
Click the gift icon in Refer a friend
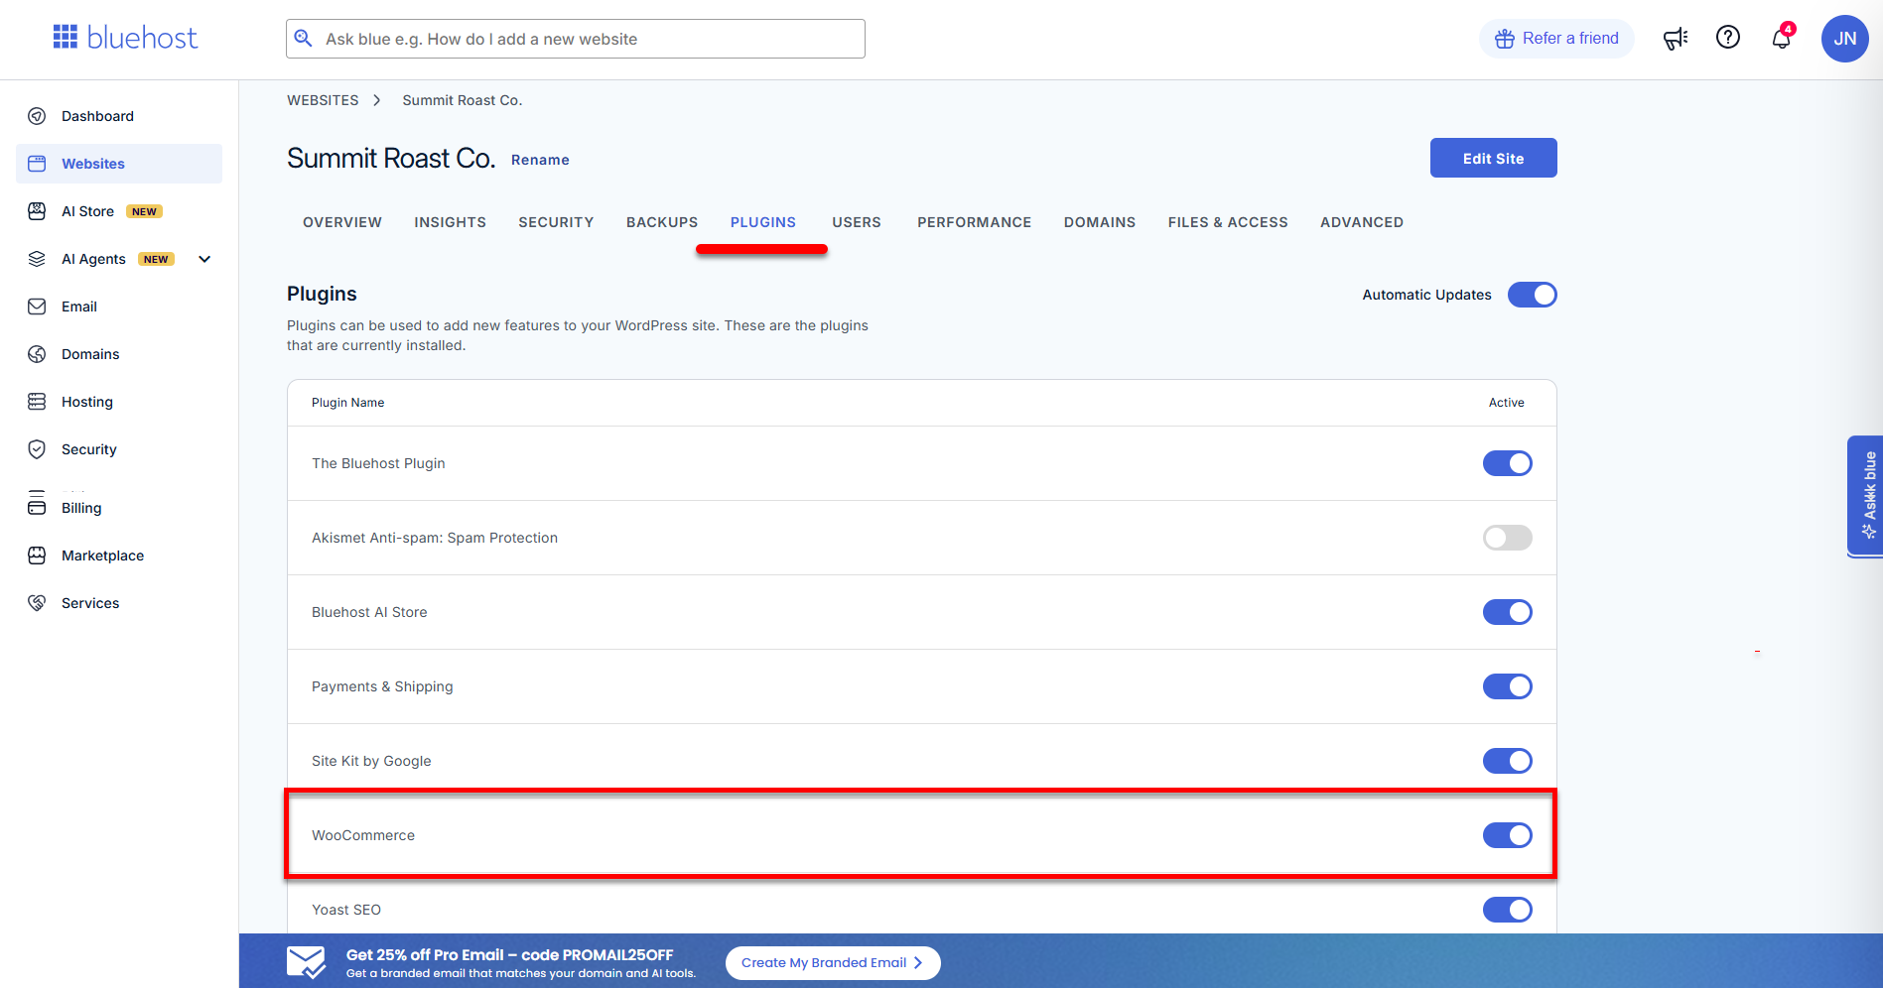[1505, 39]
